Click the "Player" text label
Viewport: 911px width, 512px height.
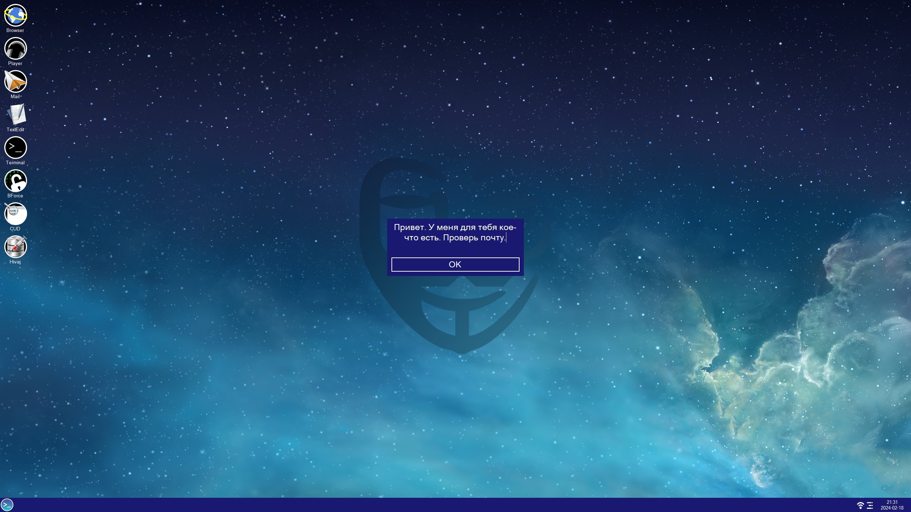coord(15,64)
